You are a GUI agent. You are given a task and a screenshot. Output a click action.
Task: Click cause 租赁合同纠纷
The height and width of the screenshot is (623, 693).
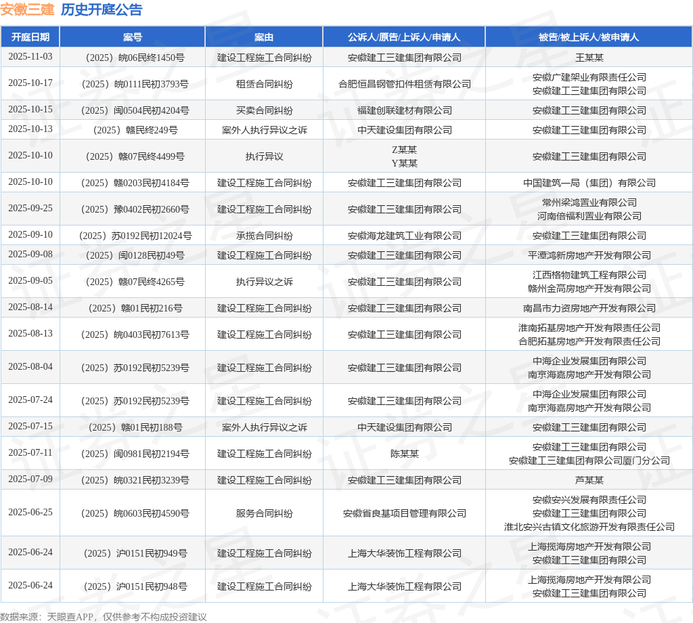point(265,84)
